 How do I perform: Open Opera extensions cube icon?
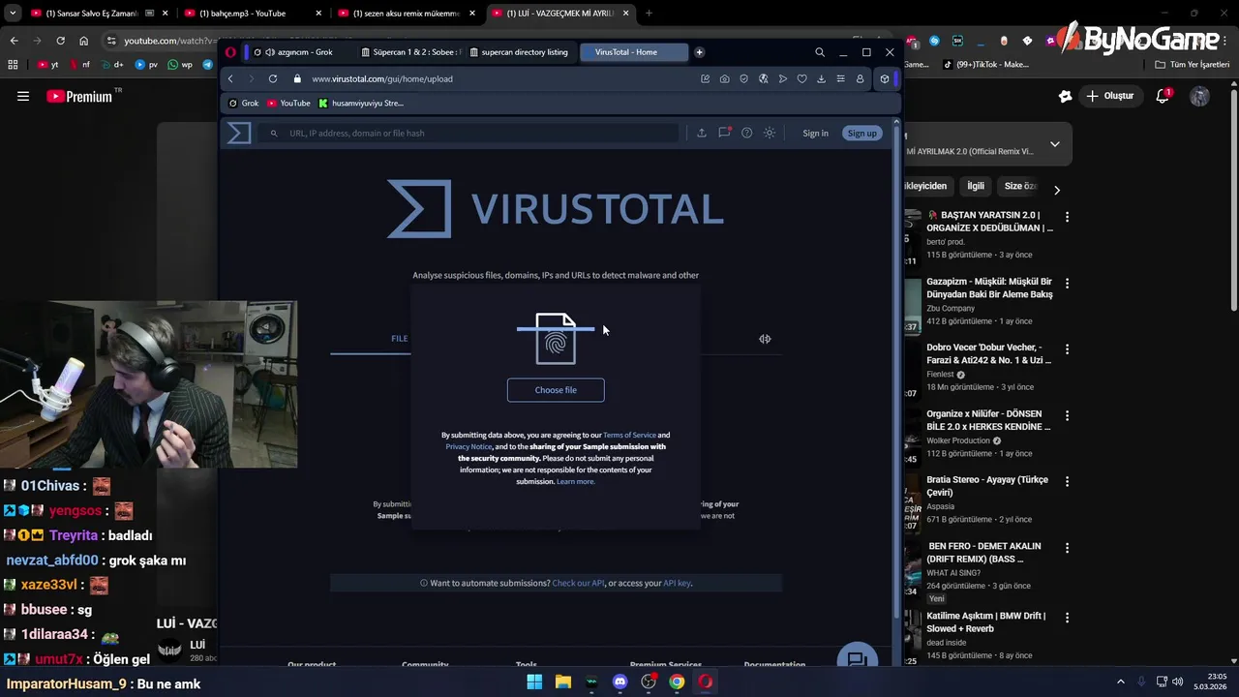[884, 78]
